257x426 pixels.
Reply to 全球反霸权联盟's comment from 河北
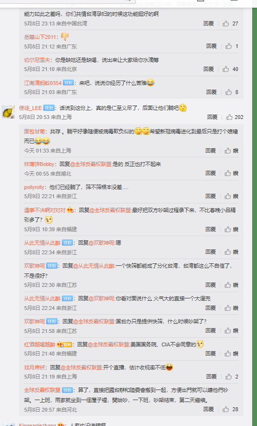(209, 409)
